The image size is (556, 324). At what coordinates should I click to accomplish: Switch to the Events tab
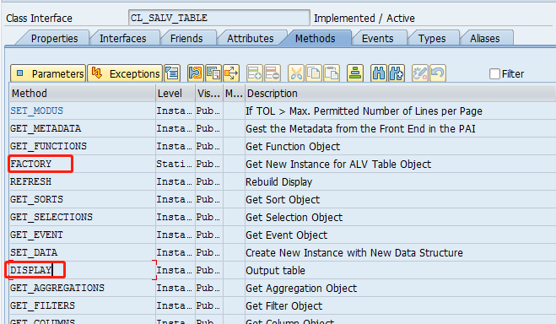[378, 38]
